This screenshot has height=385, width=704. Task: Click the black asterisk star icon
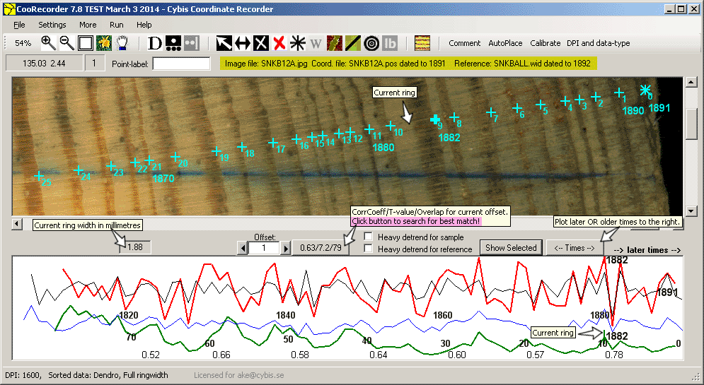(298, 43)
